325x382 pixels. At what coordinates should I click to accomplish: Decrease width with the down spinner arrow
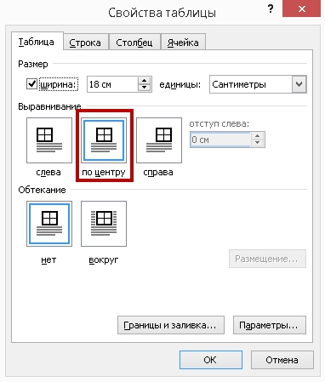point(145,88)
